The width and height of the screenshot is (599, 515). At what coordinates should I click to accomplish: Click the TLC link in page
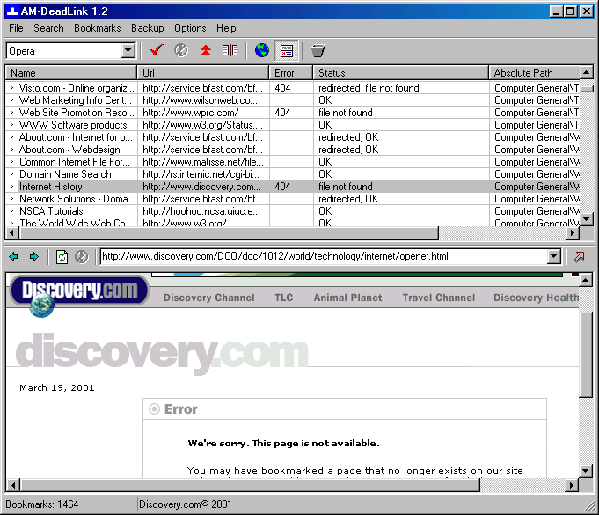284,298
